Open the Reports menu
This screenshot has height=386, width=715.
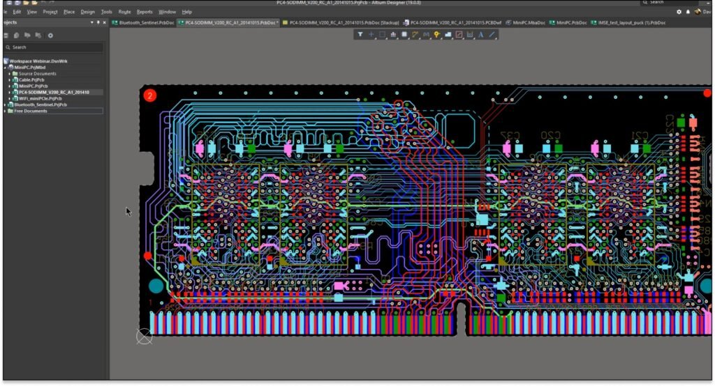pyautogui.click(x=145, y=12)
